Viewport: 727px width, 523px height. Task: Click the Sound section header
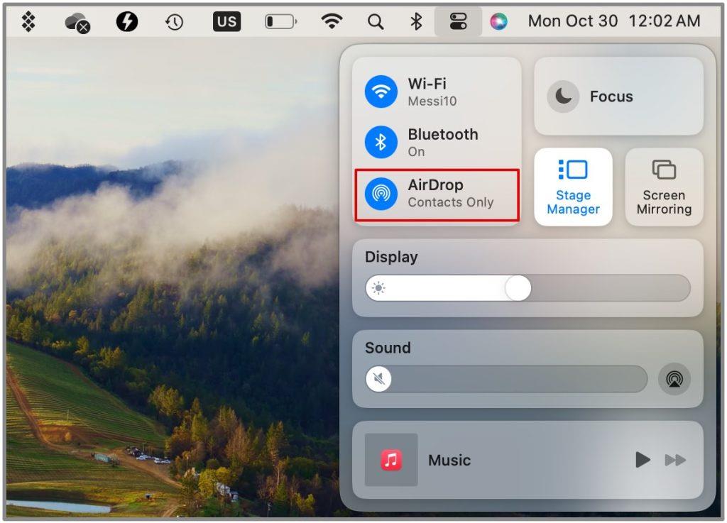click(388, 348)
